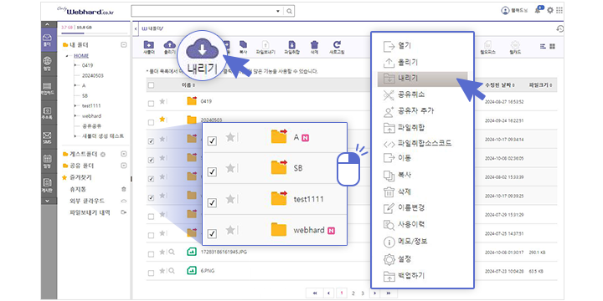Click the next page arrow button

click(x=374, y=293)
